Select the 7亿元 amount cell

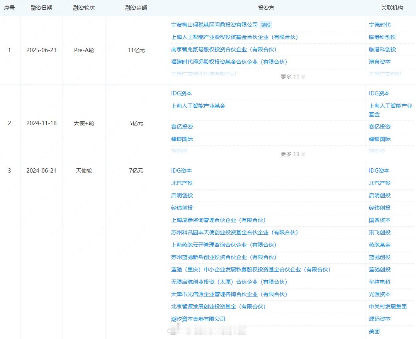(x=136, y=171)
